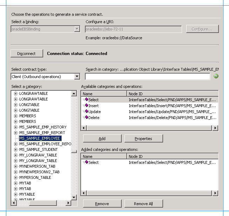Sort by Node ID column in Added operations
229x216 pixels.
173,156
